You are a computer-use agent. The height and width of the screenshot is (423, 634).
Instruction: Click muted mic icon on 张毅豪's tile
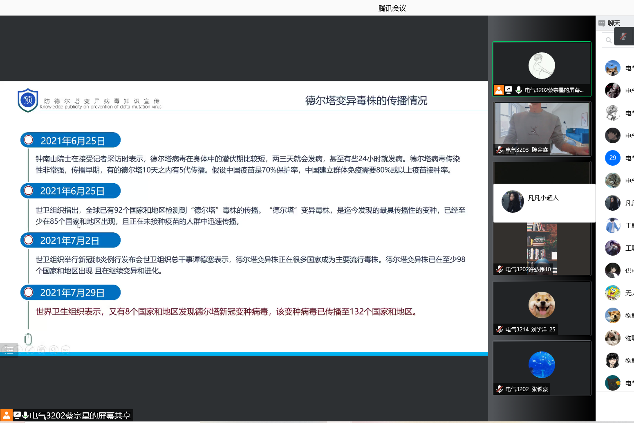[500, 389]
